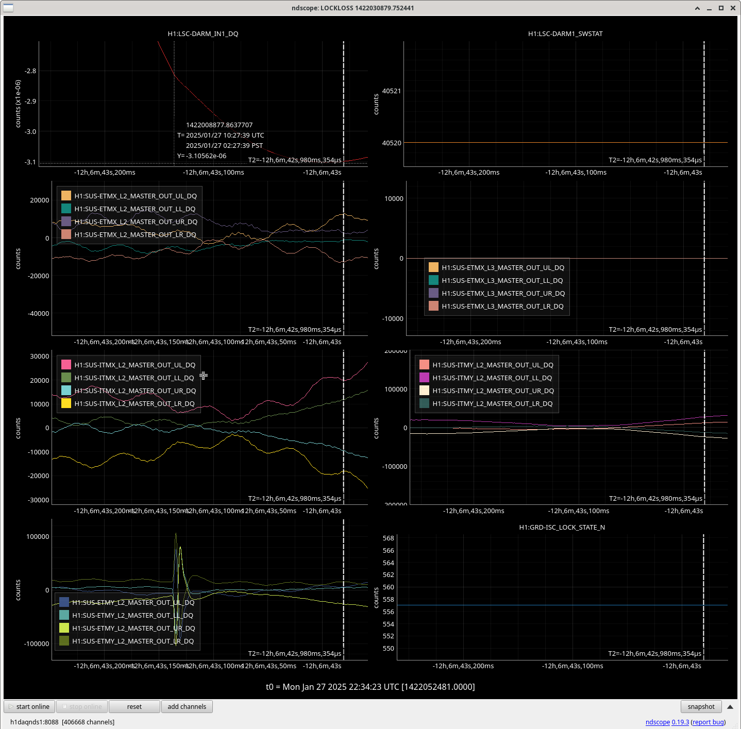
Task: Open the window menu icon in title bar
Action: click(x=8, y=8)
